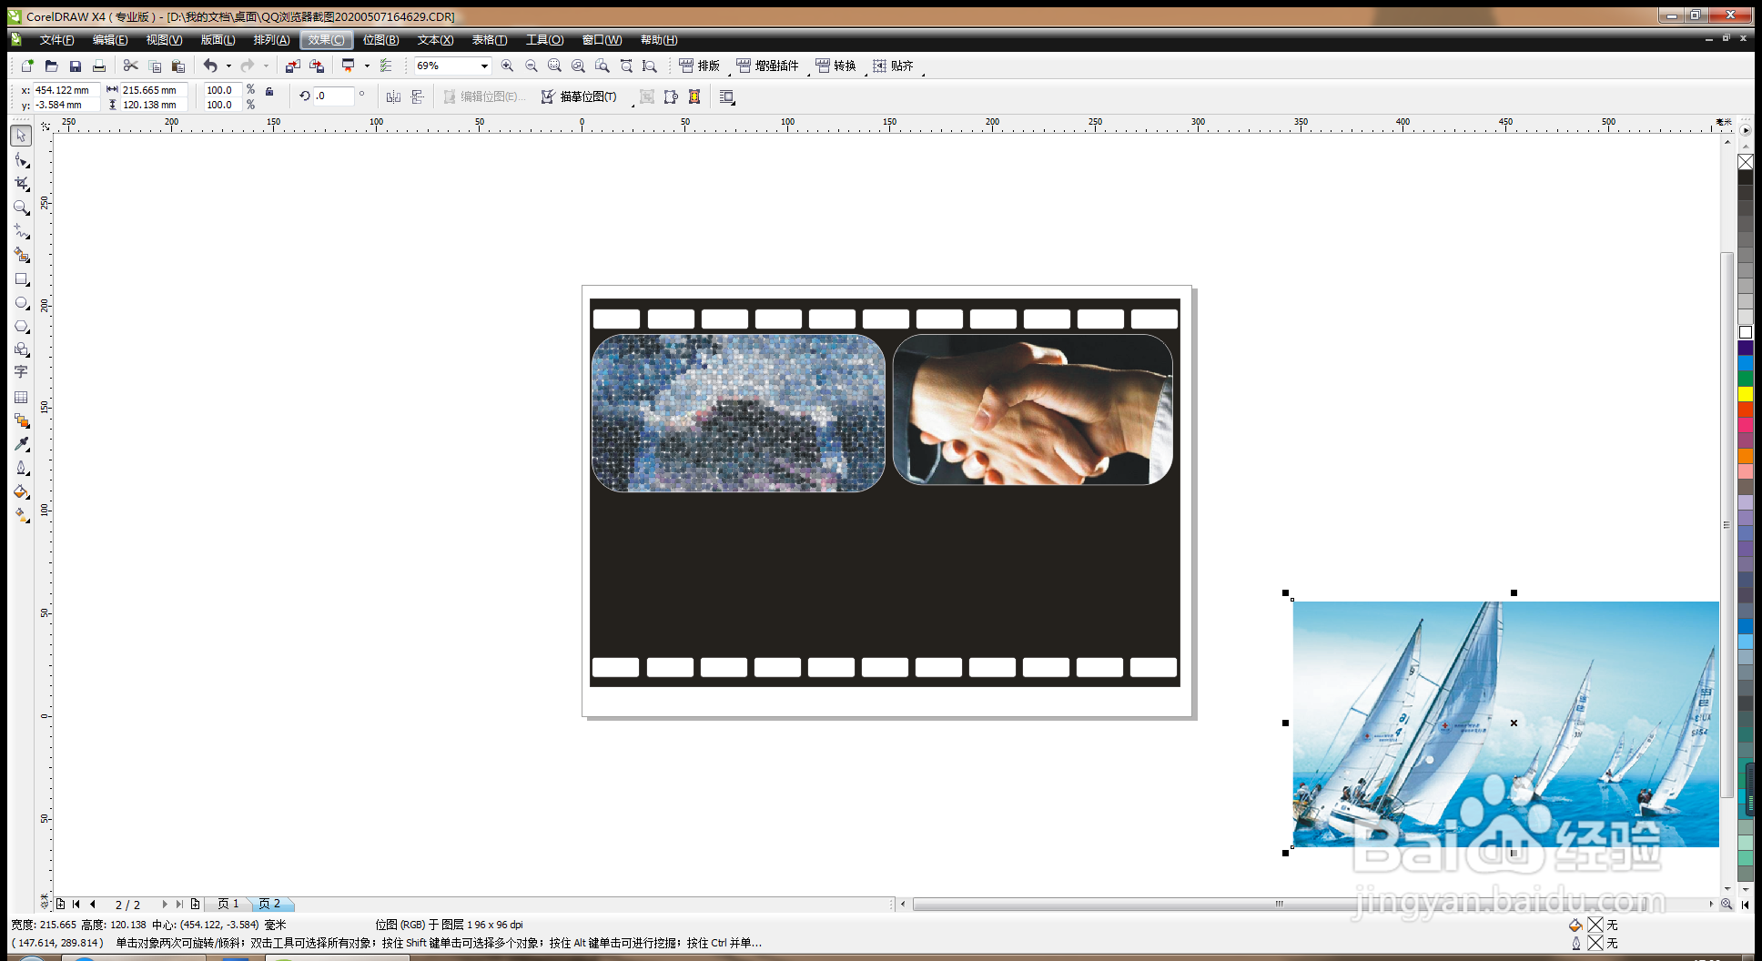
Task: Undo the last action
Action: point(210,66)
